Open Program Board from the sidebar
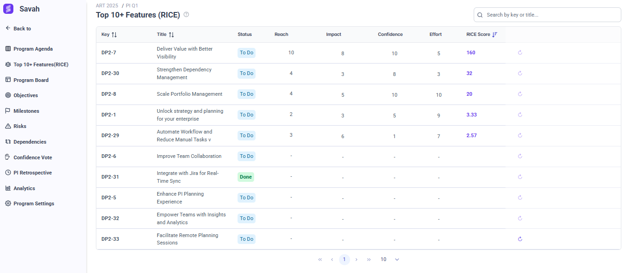The width and height of the screenshot is (625, 273). pyautogui.click(x=31, y=80)
